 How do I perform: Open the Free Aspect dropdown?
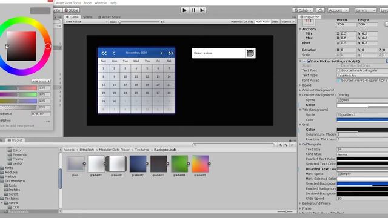tap(87, 22)
